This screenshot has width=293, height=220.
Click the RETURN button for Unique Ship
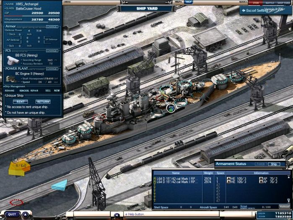pyautogui.click(x=43, y=102)
